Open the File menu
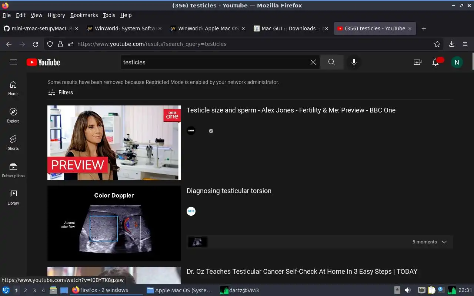This screenshot has height=296, width=474. 7,15
